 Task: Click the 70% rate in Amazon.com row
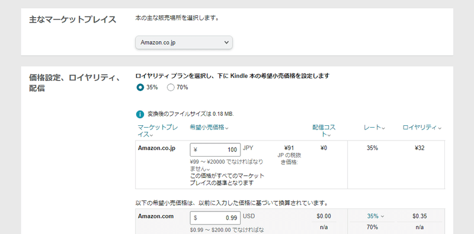click(372, 227)
